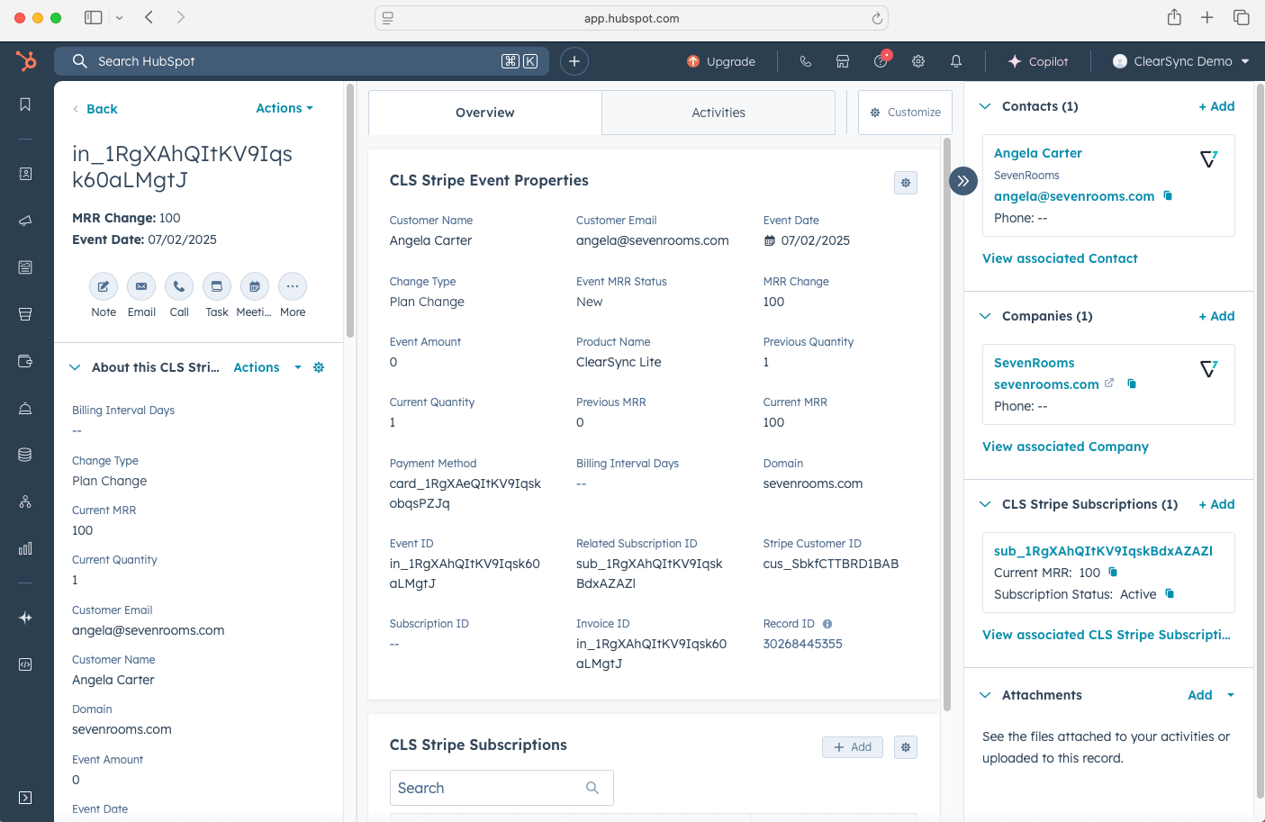Open the help icon with red badge
The height and width of the screenshot is (822, 1265).
[881, 60]
